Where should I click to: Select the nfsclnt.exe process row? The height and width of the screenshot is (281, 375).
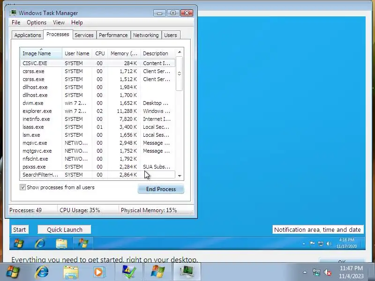click(97, 159)
